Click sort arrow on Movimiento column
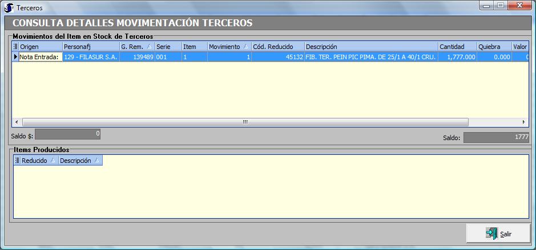Screen dimensions: 536x250 click(245, 47)
